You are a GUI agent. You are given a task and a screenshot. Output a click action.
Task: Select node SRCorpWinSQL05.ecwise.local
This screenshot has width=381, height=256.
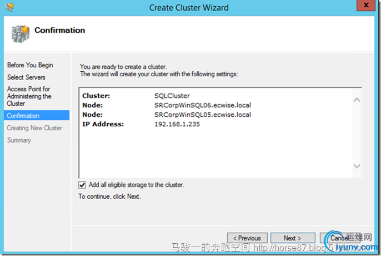203,115
